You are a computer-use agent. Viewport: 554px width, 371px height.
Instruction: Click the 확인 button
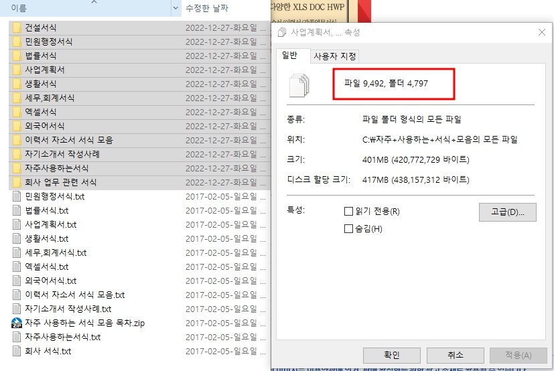[391, 355]
